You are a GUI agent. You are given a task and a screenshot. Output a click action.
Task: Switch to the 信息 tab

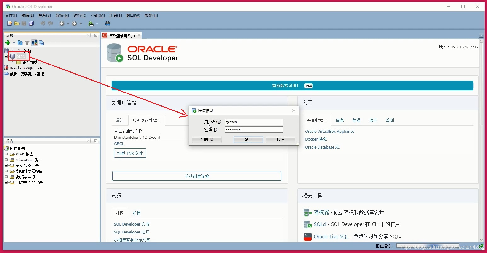point(340,120)
